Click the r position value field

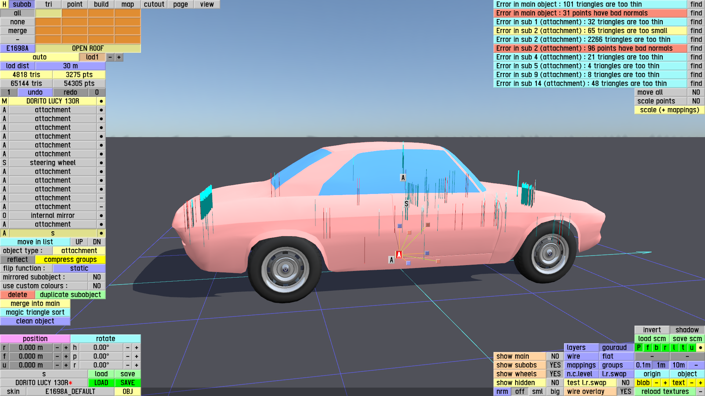(31, 348)
